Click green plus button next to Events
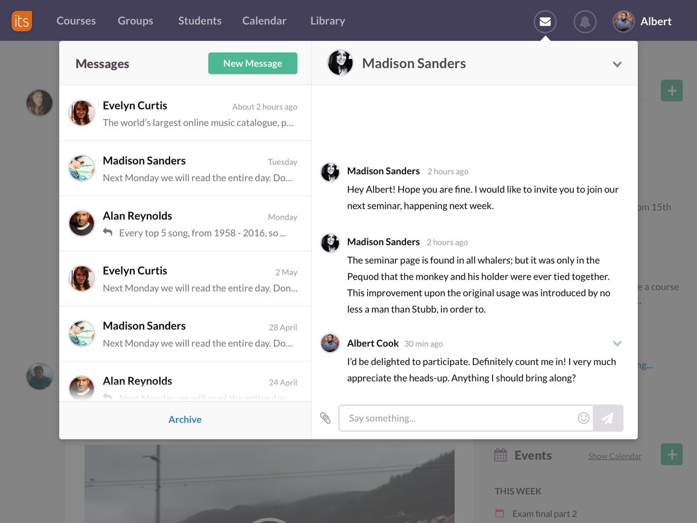This screenshot has height=523, width=697. point(672,454)
